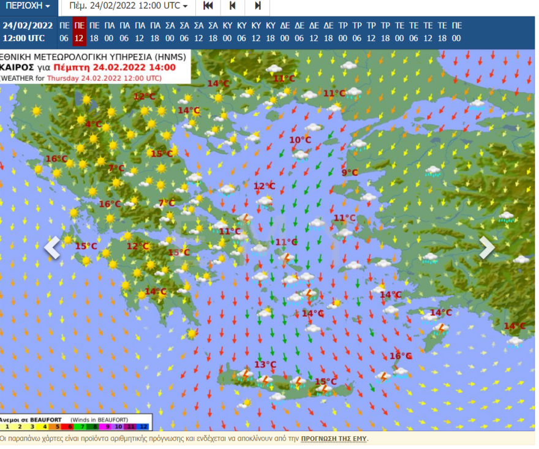Open the ΠΡΟΓΝΩΣΗ ΤΗΣ ΕΜΥ link
The height and width of the screenshot is (449, 539).
[333, 439]
